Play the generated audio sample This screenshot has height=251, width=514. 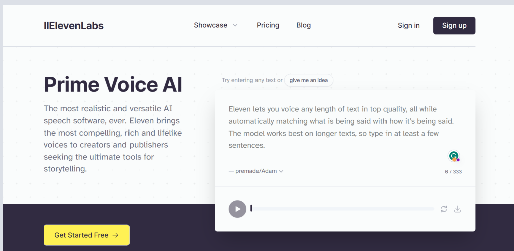tap(237, 209)
